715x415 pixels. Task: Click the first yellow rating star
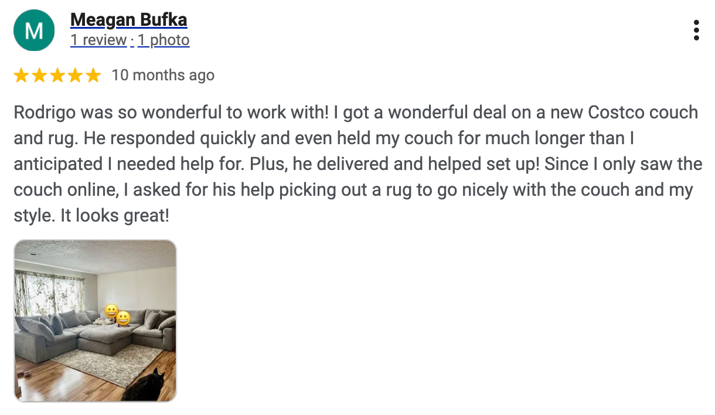pos(21,76)
